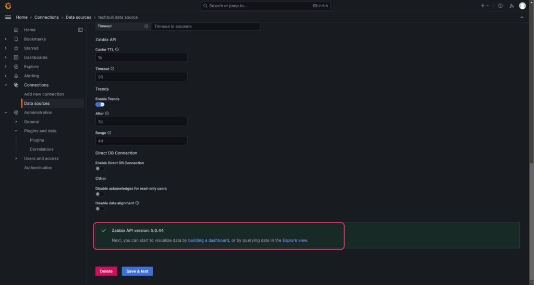Open the news feed RSS icon
This screenshot has width=534, height=285.
(x=511, y=6)
